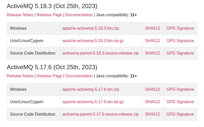Viewport: 204px width, 127px height.
Task: Open Documentation link for ActiveMQ 5.18.3
Action: tap(79, 15)
